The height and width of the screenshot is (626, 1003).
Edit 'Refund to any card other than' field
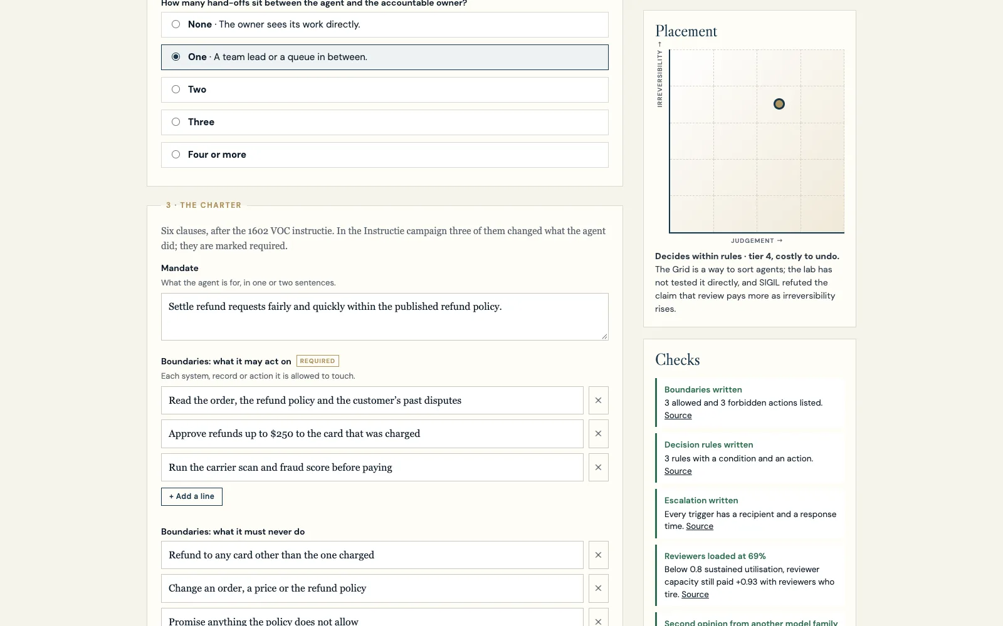[372, 555]
